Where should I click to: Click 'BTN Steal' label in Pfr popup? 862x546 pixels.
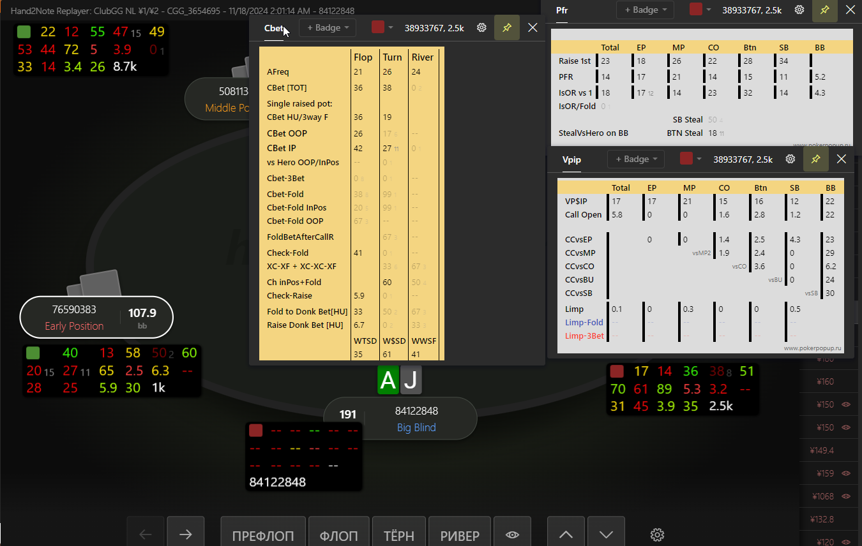click(x=685, y=133)
